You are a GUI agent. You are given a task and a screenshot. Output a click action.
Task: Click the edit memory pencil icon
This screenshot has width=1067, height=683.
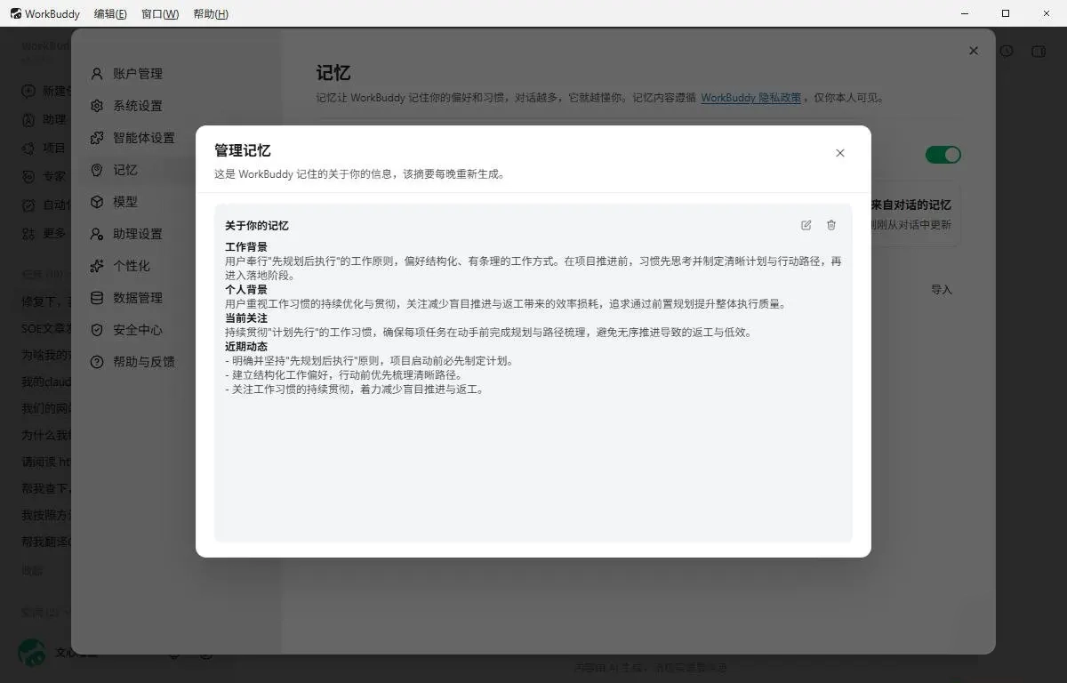tap(806, 225)
